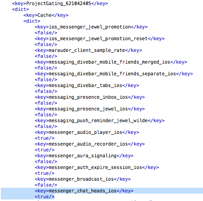Viewport: 203px width, 201px height.
Task: Click the true value for messenger_chat_heads_ios
Action: (x=45, y=197)
